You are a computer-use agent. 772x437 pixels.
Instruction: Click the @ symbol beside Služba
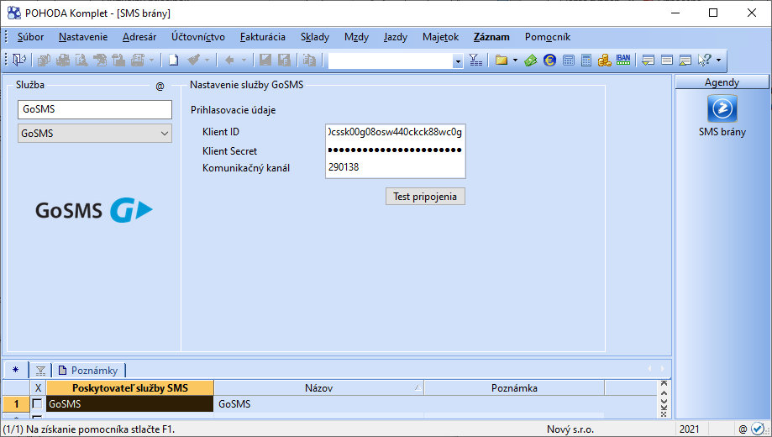tap(160, 87)
